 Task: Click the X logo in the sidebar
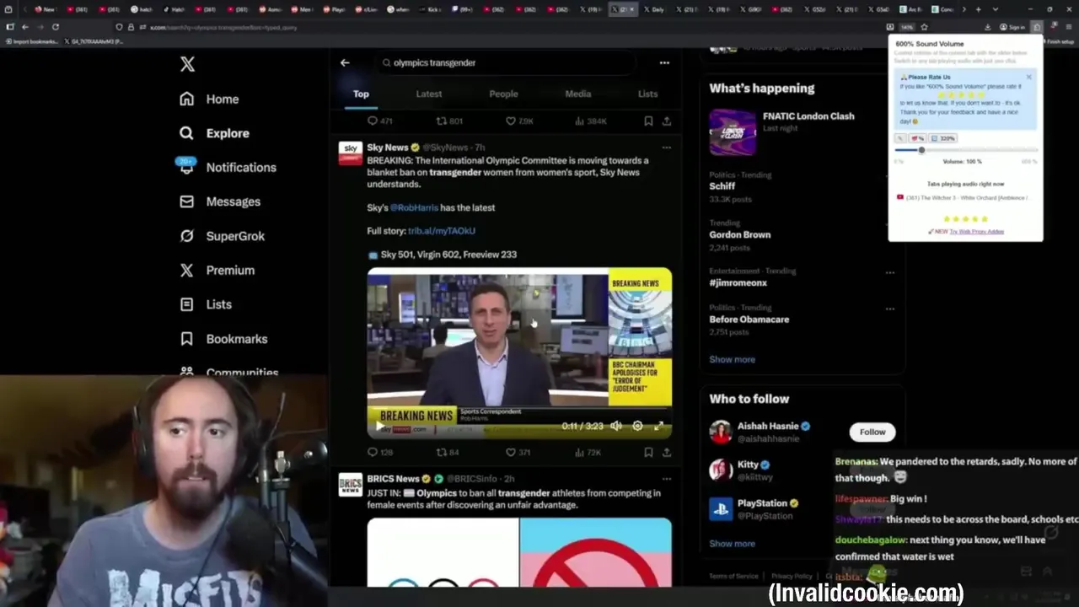[x=187, y=64]
